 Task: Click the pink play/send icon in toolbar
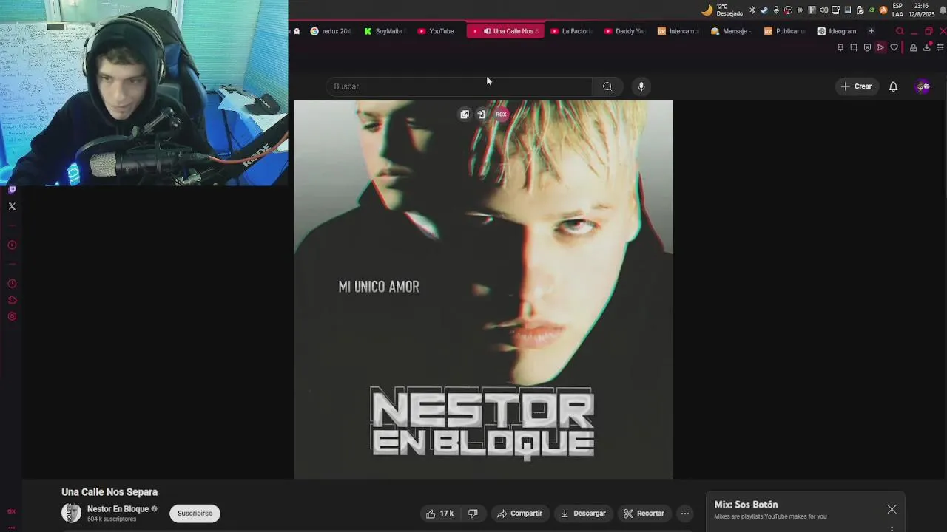(x=880, y=47)
